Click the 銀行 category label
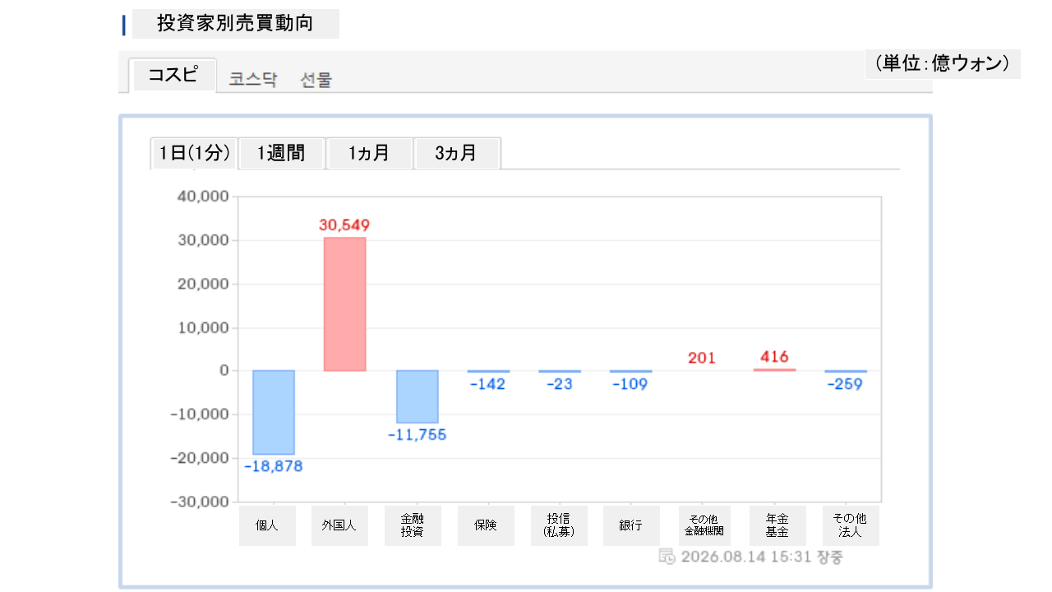This screenshot has height=592, width=1052. [631, 525]
